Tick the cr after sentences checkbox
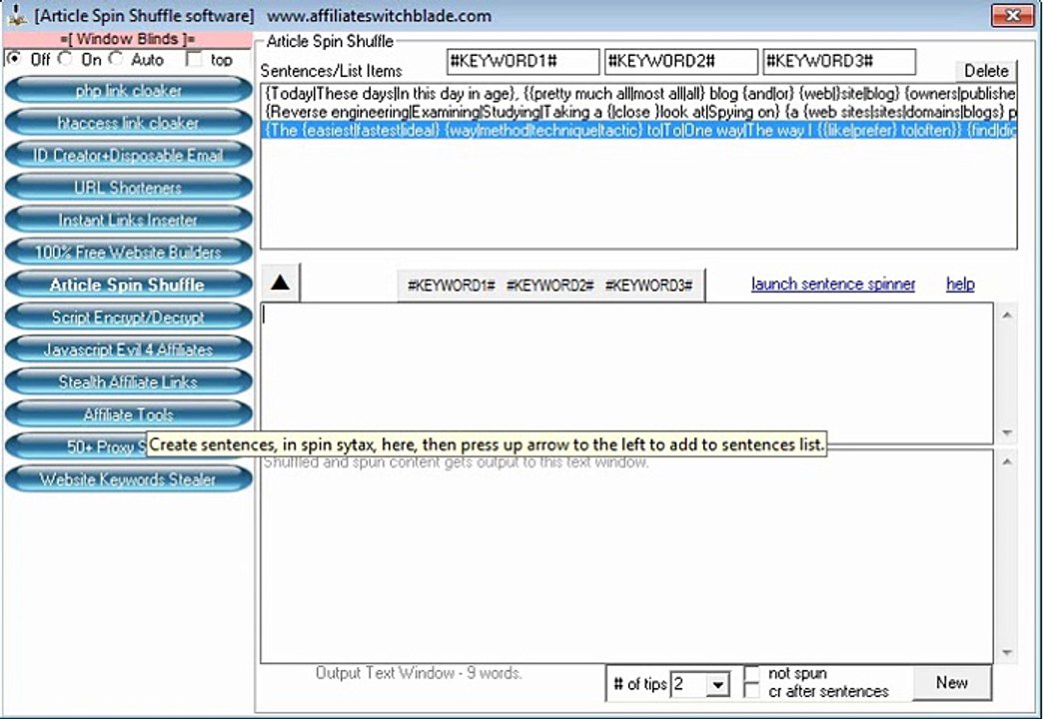The image size is (1043, 719). 751,691
